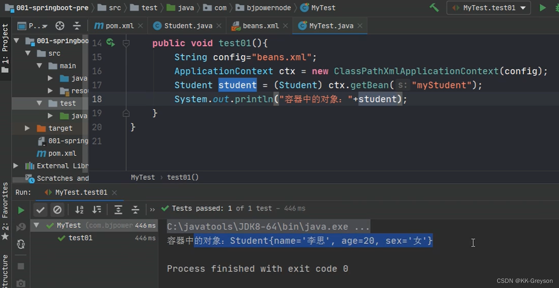The image size is (559, 288).
Task: Click the Build project hammer icon
Action: [434, 7]
